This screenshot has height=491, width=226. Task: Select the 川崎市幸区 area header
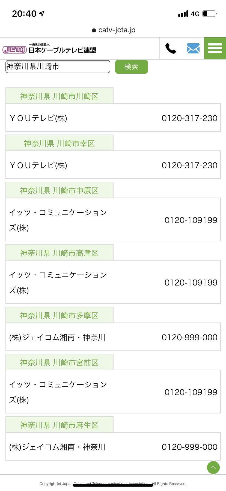click(59, 143)
